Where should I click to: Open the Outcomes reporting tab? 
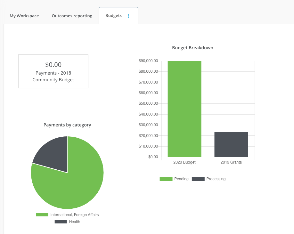point(72,16)
